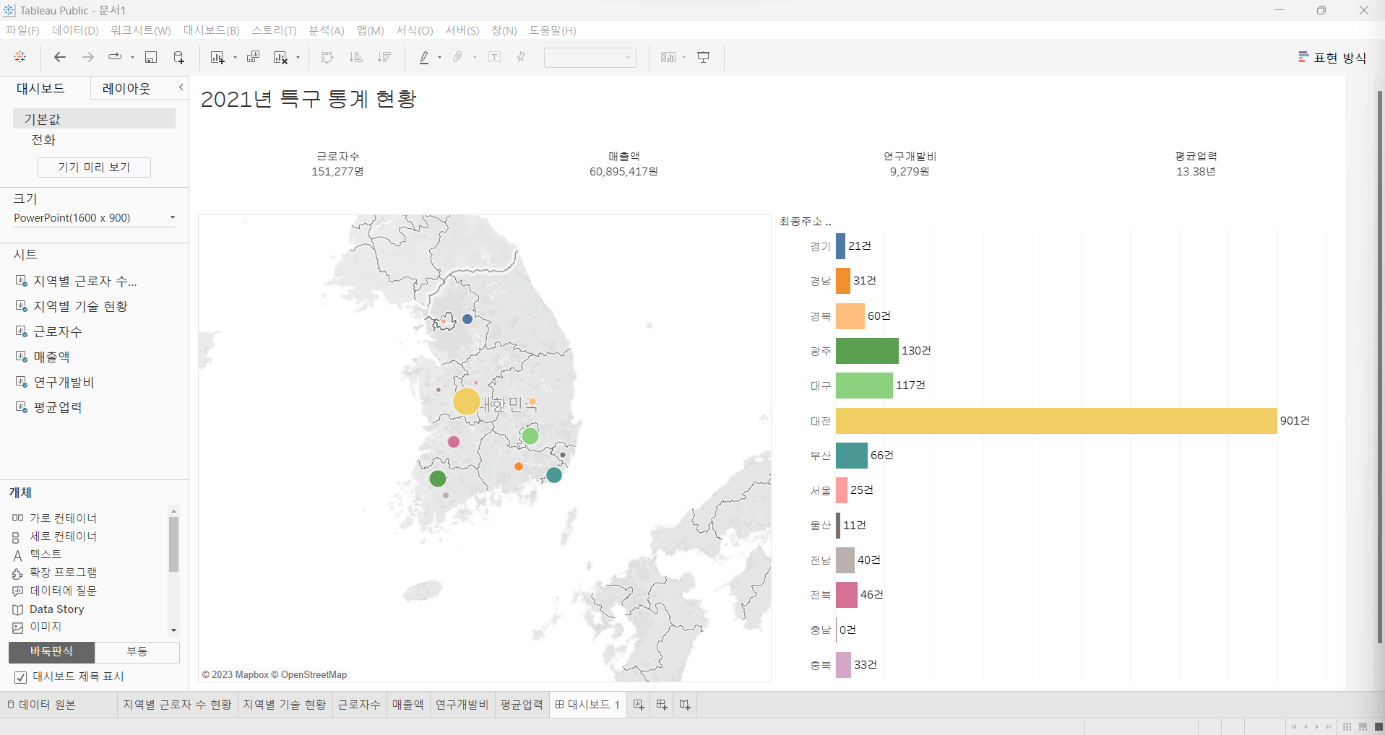Open the dropdown arrow next to the replay-animation icon

(x=132, y=58)
